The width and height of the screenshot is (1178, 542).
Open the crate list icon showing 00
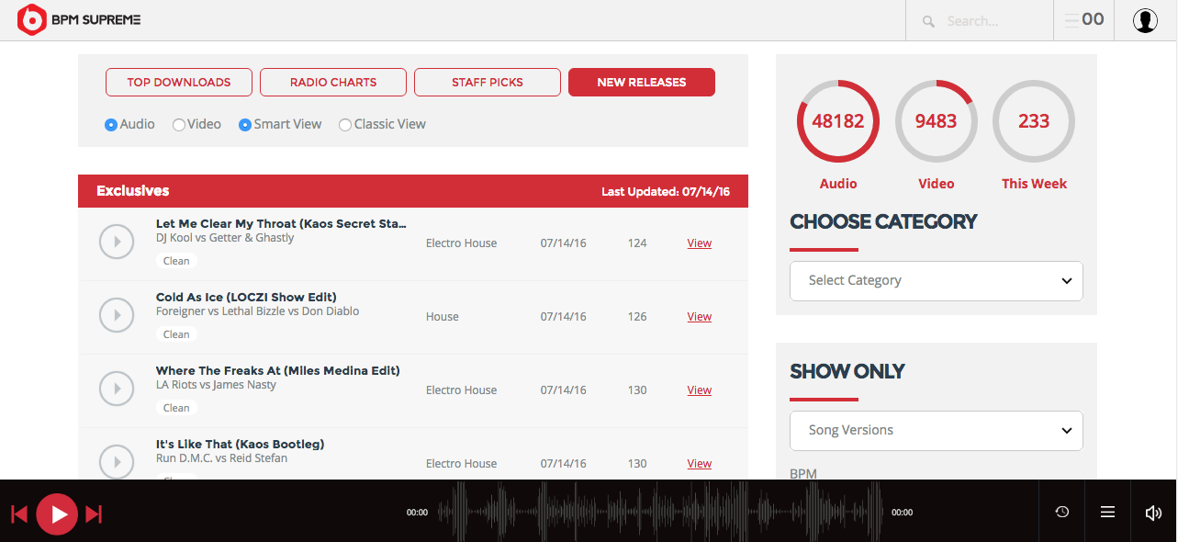(x=1083, y=20)
